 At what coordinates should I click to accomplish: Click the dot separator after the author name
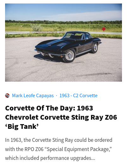[x=57, y=96]
